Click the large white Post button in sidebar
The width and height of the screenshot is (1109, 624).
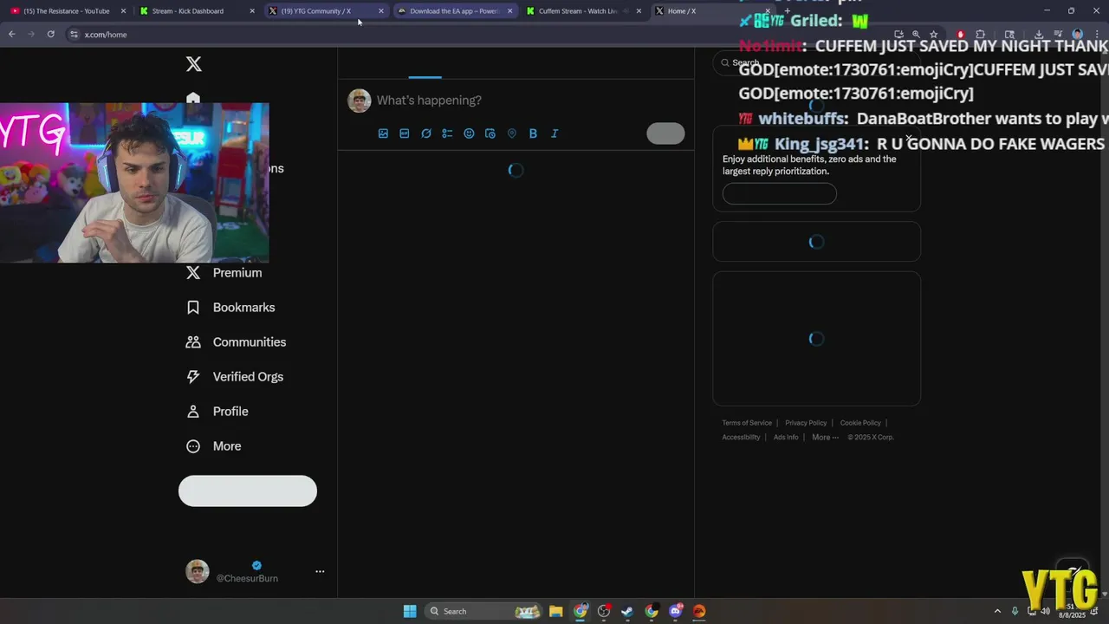click(248, 491)
